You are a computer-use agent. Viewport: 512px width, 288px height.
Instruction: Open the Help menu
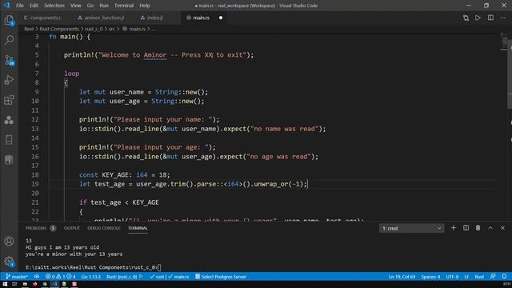(145, 6)
